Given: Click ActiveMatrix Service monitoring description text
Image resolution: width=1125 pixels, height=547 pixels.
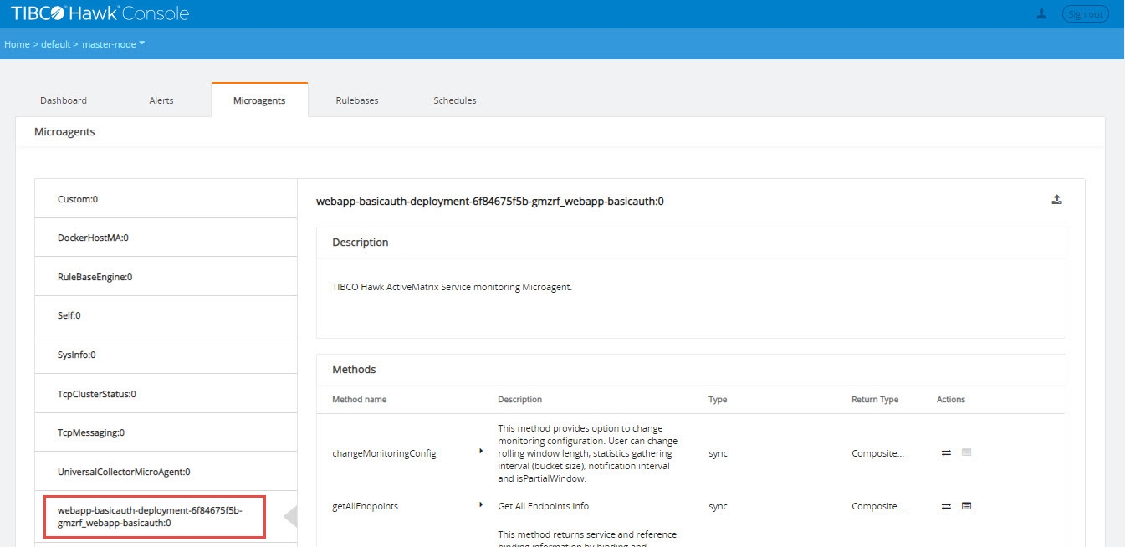Looking at the screenshot, I should tap(452, 287).
